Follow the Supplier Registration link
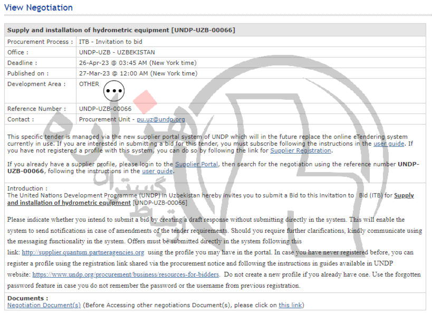Image resolution: width=432 pixels, height=313 pixels. [301, 150]
